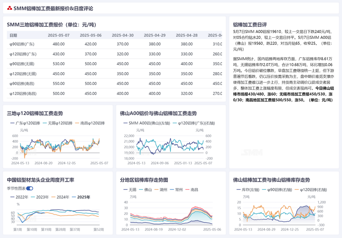Hide the 广东φ120铝棒 legend series
Image resolution: width=342 pixels, height=238 pixels.
click(25, 123)
